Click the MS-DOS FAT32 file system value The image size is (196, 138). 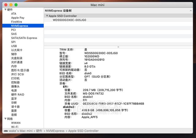93,94
